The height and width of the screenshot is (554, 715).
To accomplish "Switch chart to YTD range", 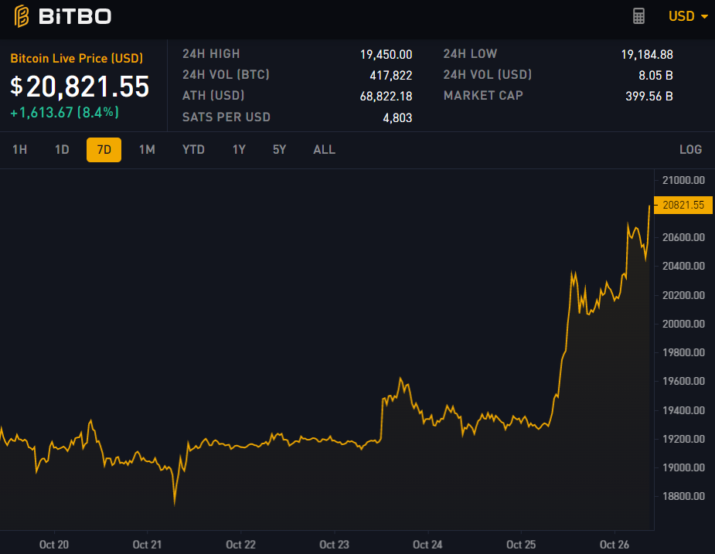I will pyautogui.click(x=193, y=150).
